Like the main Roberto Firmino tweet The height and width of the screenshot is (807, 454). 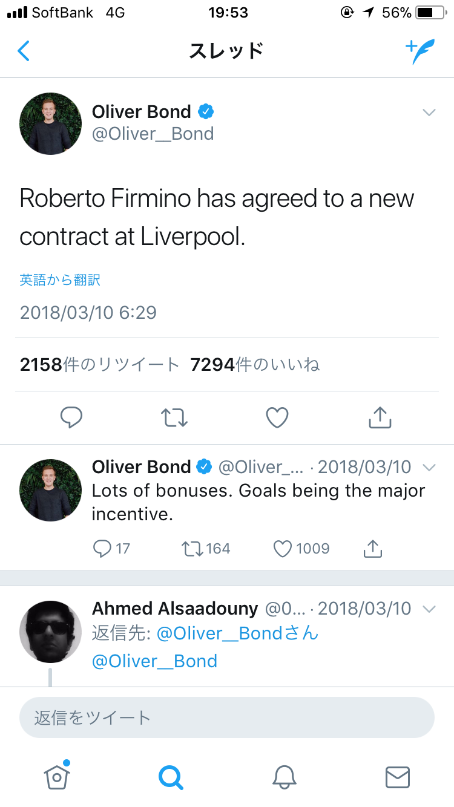click(x=277, y=417)
